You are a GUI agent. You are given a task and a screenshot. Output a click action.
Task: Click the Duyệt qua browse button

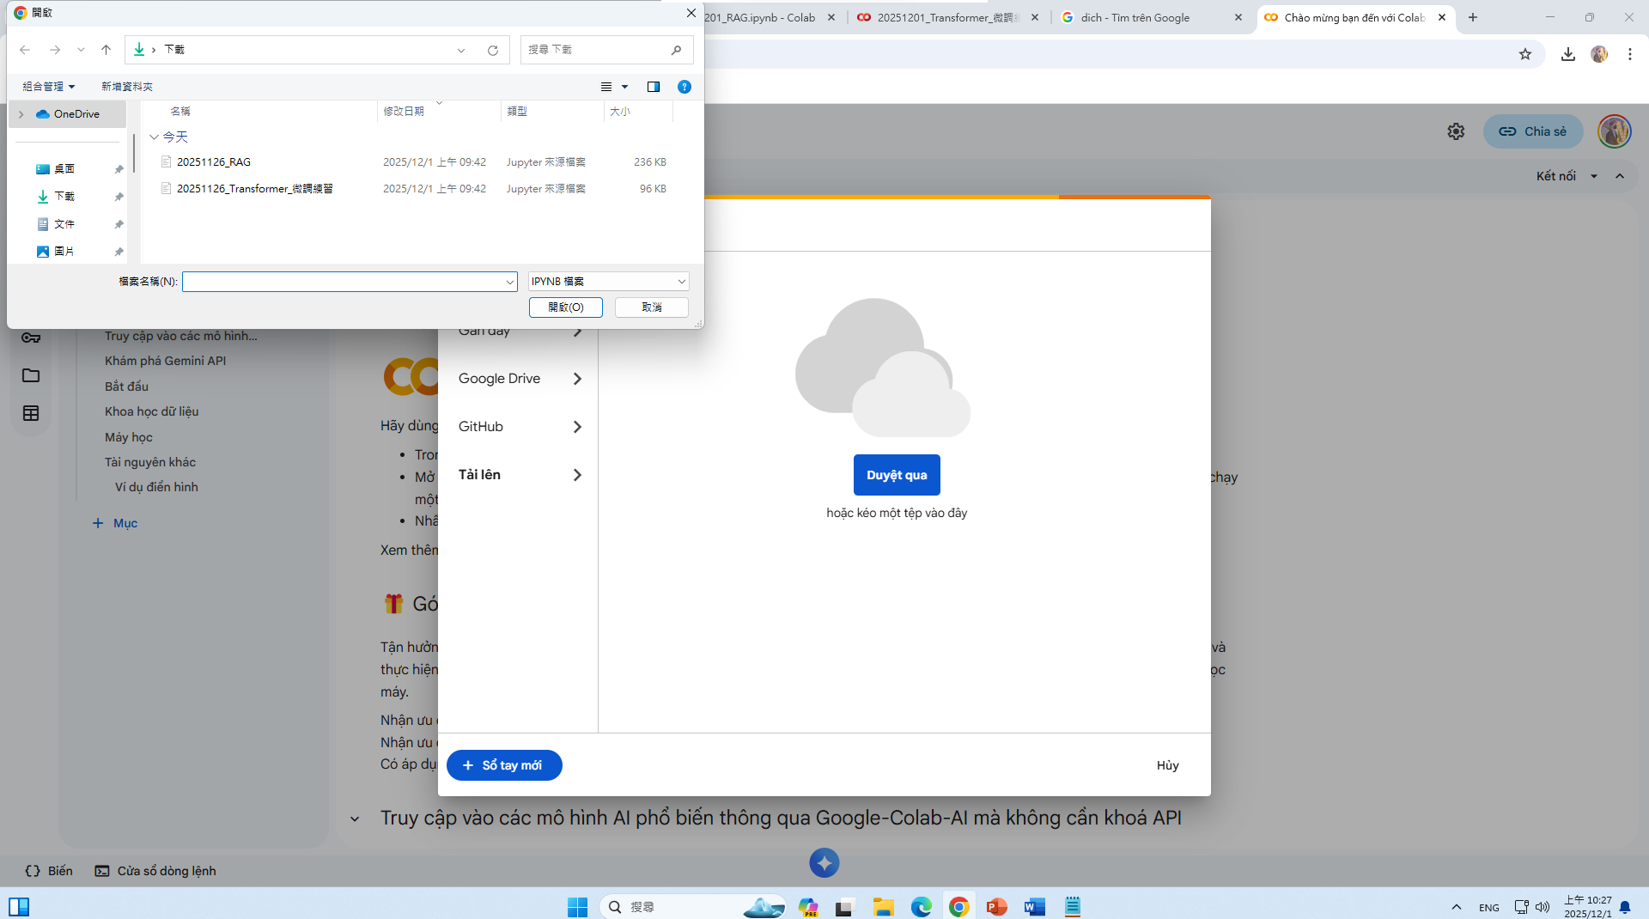pos(897,475)
